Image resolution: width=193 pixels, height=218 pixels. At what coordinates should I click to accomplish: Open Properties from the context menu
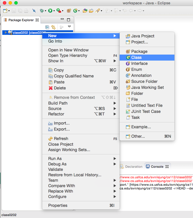81,205
